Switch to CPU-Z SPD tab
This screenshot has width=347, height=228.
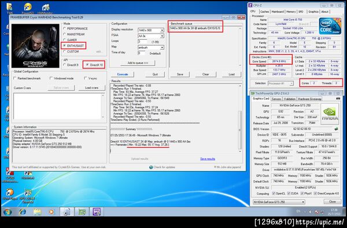point(301,12)
